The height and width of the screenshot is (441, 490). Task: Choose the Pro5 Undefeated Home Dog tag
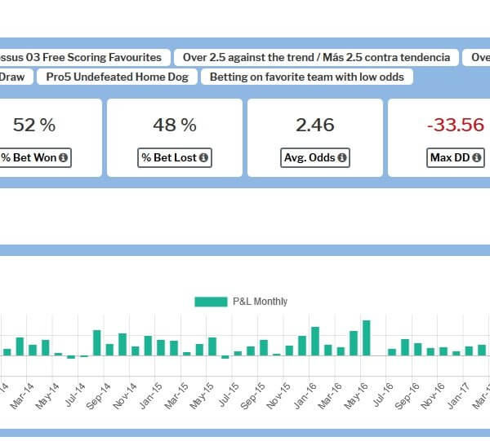[x=117, y=77]
